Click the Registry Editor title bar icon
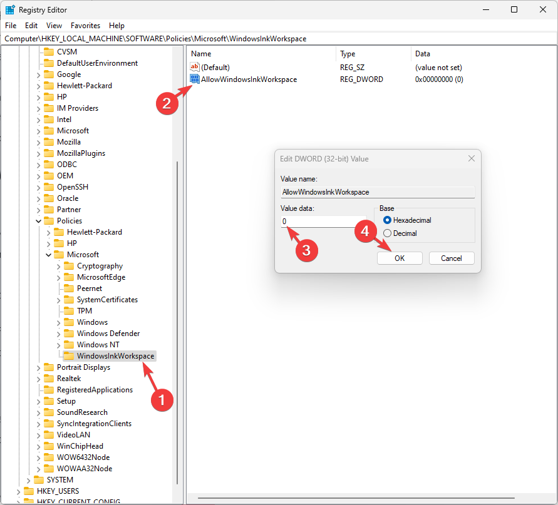Screen dimensions: 558x505 [9, 9]
